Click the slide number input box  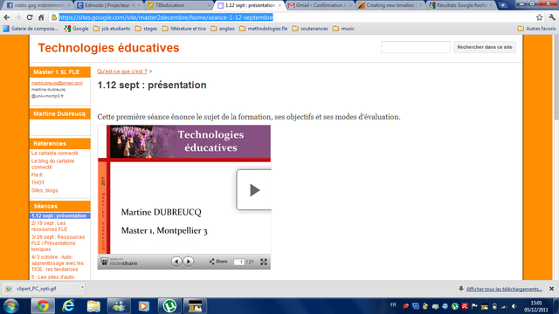coord(238,262)
